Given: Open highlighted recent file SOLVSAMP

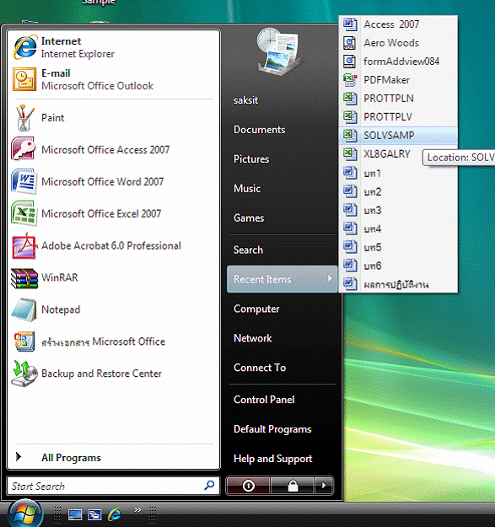Looking at the screenshot, I should click(398, 135).
